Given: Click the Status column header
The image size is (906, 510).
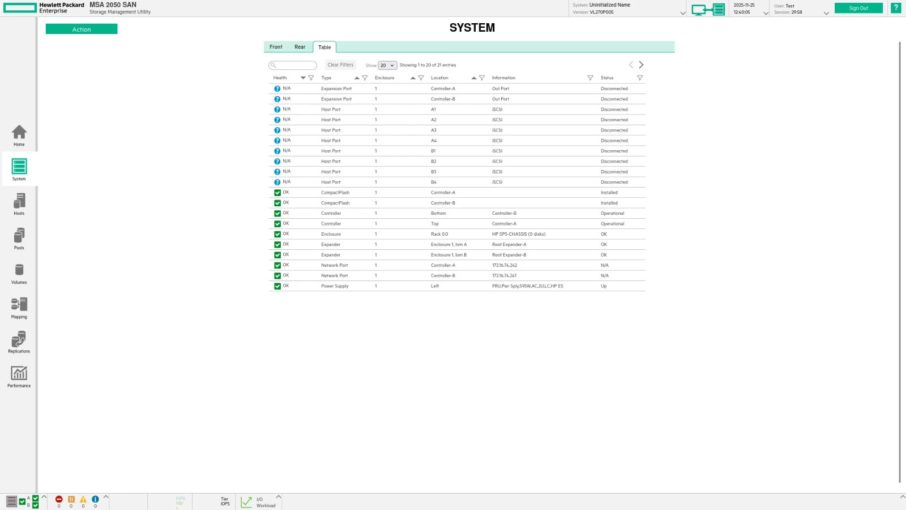Looking at the screenshot, I should (607, 78).
